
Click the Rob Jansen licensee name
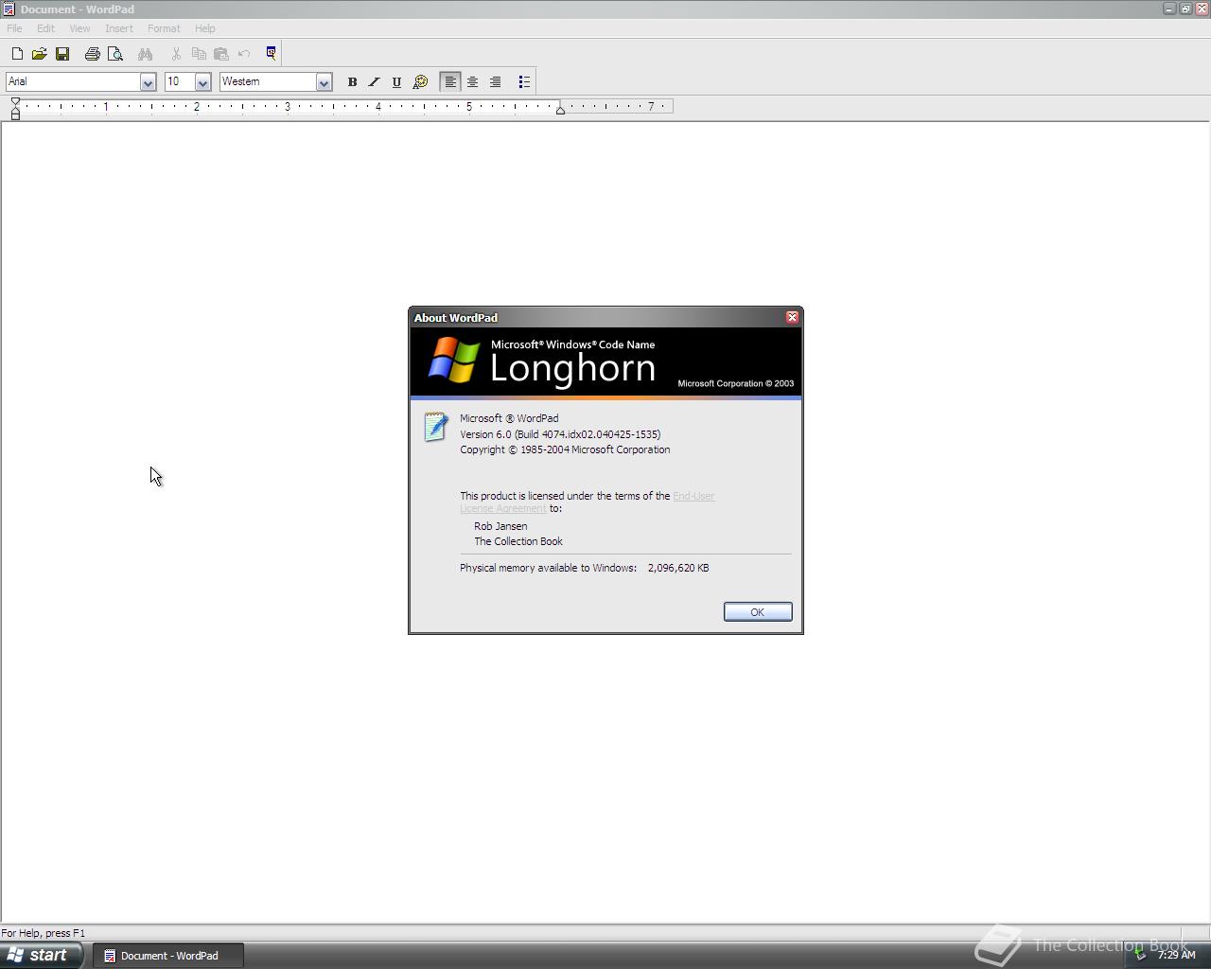pos(500,526)
